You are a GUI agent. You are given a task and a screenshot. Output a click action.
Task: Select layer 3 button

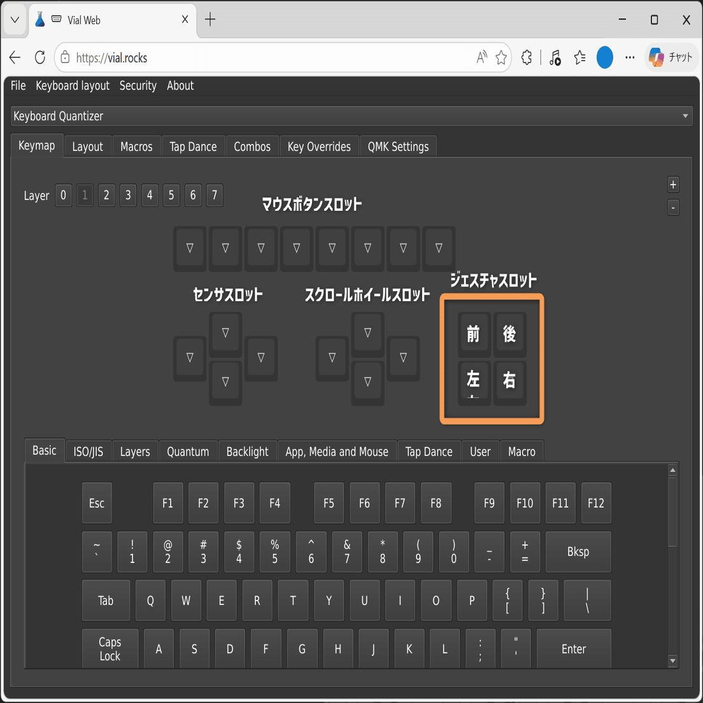[x=128, y=195]
